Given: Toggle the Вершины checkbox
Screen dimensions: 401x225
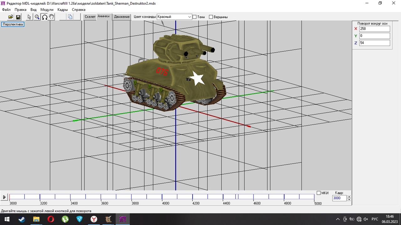Looking at the screenshot, I should point(211,17).
